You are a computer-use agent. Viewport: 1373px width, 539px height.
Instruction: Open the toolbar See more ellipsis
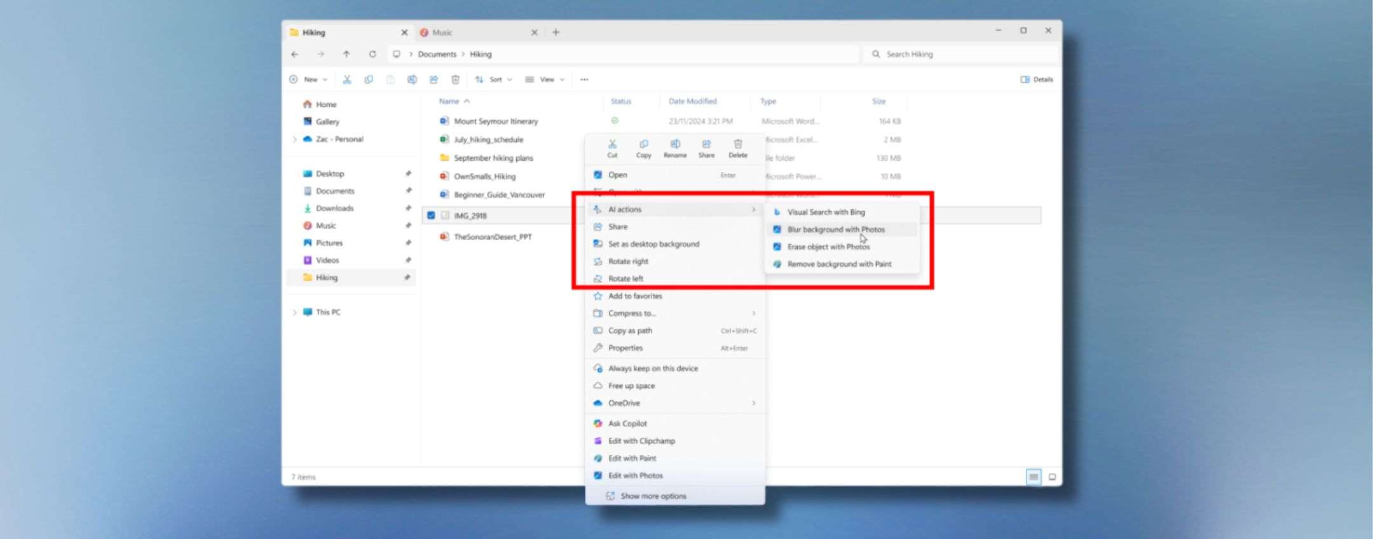click(x=584, y=79)
